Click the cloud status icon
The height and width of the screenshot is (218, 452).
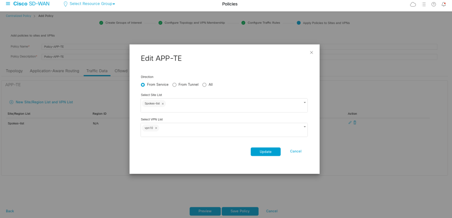[x=413, y=4]
